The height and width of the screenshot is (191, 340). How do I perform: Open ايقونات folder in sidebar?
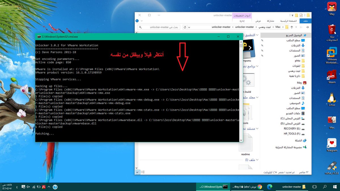pos(298,66)
